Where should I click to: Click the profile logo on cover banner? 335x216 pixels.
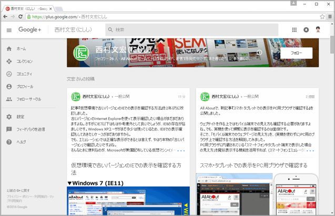point(81,53)
